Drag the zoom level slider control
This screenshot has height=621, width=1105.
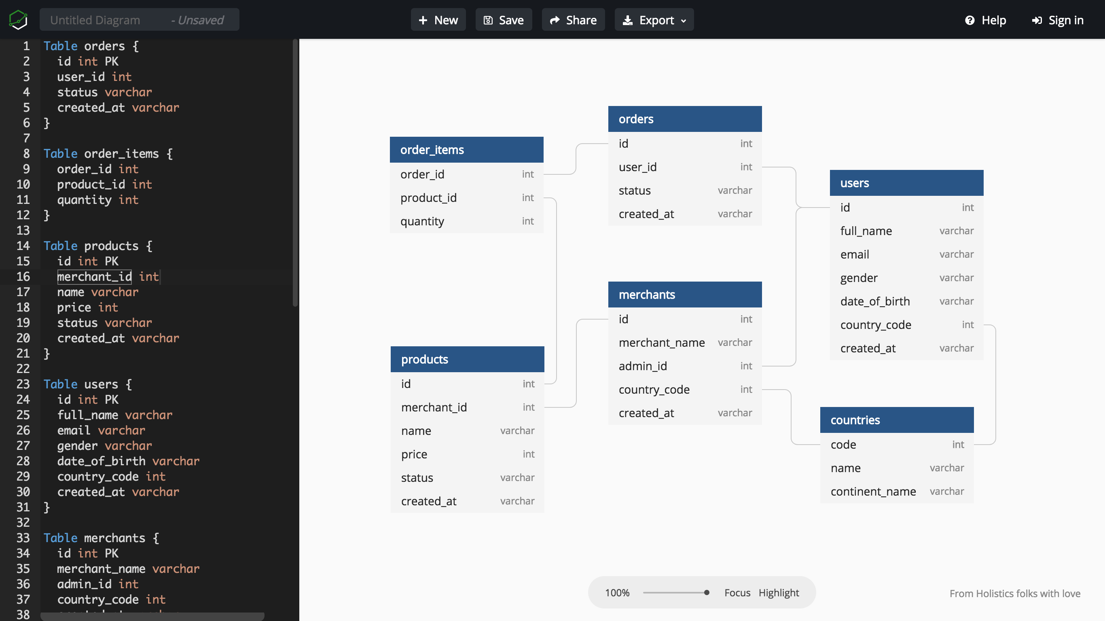coord(705,592)
